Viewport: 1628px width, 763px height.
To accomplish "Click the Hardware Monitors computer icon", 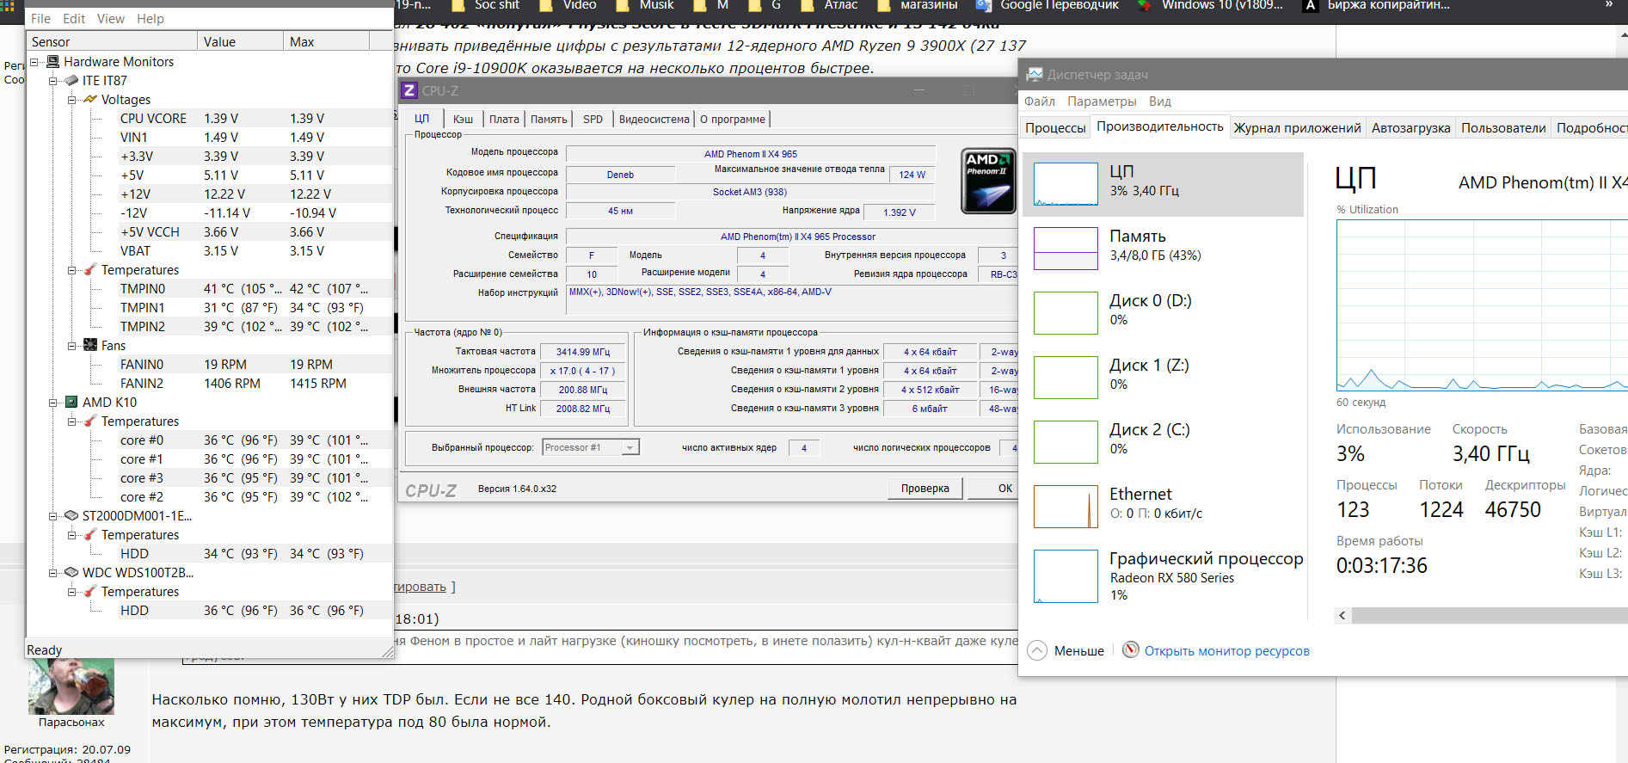I will click(53, 62).
